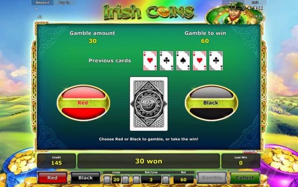Decrease Lines with the minus button
This screenshot has width=298, height=187.
click(x=107, y=180)
